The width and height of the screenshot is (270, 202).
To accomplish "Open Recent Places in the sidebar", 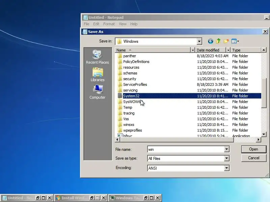I will click(97, 57).
